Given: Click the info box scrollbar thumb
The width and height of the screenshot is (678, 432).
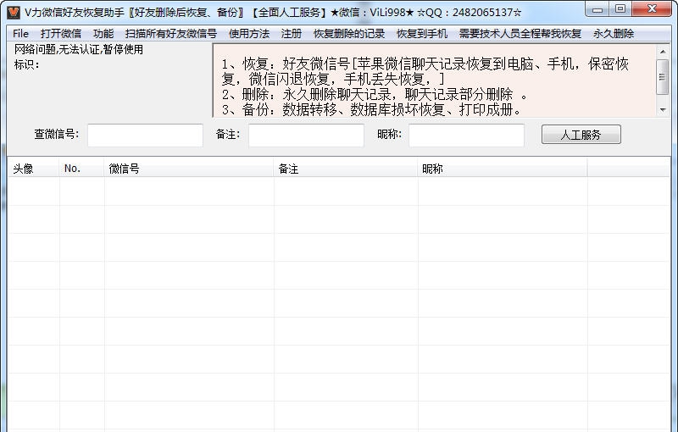Looking at the screenshot, I should pos(663,77).
